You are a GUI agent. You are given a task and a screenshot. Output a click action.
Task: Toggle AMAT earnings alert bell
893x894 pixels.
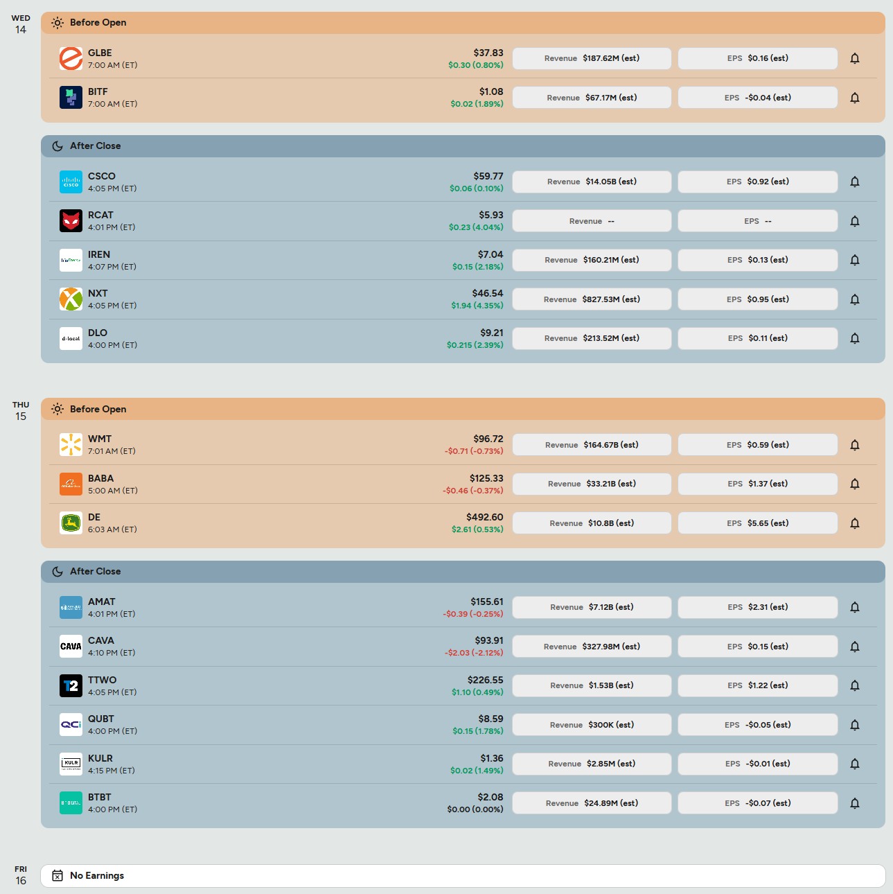pyautogui.click(x=855, y=607)
